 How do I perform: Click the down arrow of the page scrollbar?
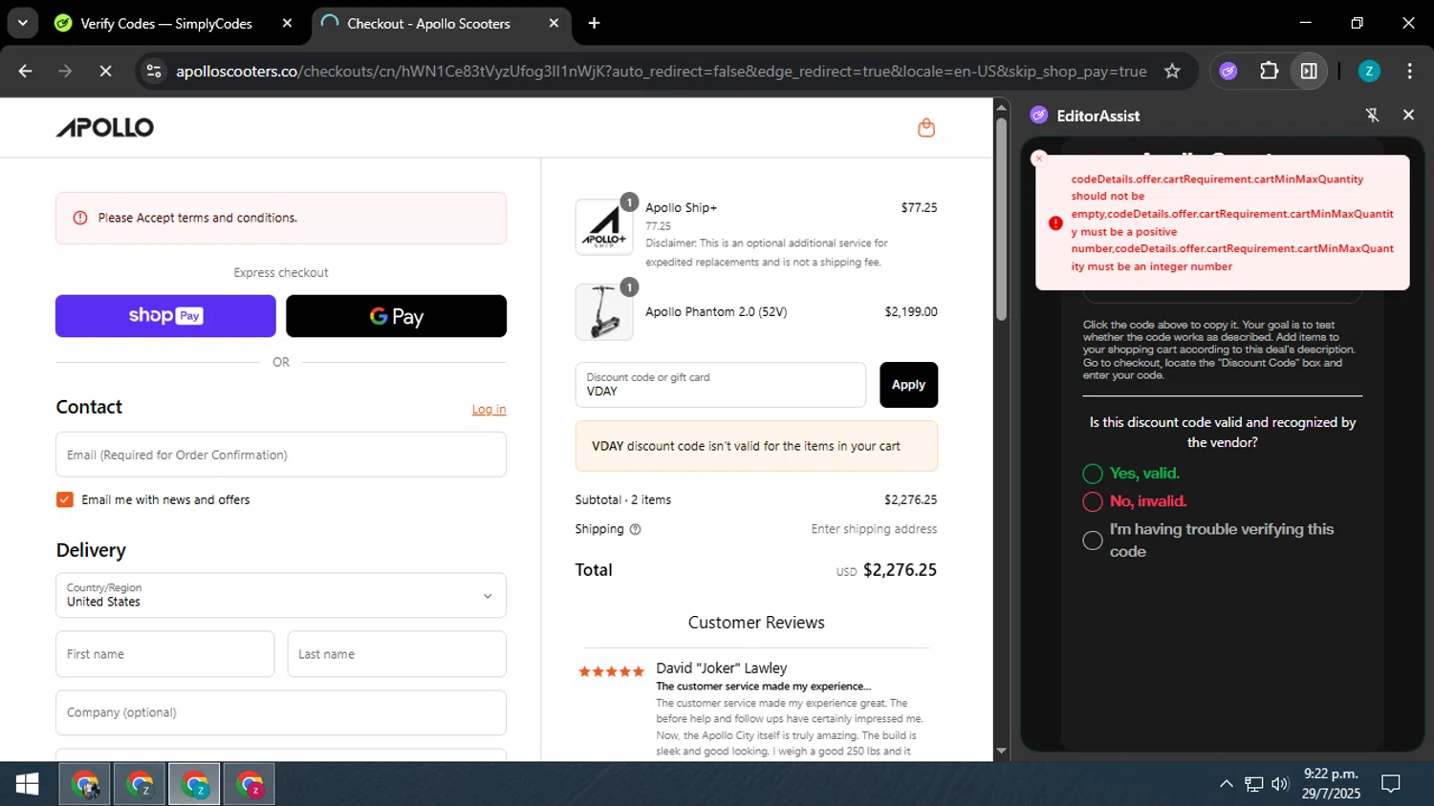(x=1001, y=752)
